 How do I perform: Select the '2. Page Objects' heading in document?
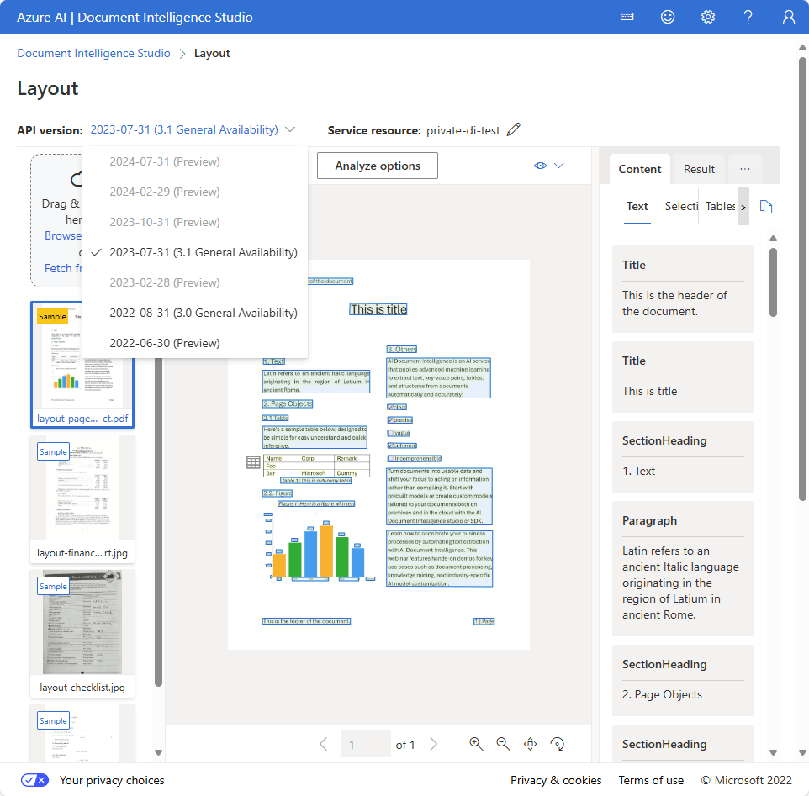[x=288, y=403]
